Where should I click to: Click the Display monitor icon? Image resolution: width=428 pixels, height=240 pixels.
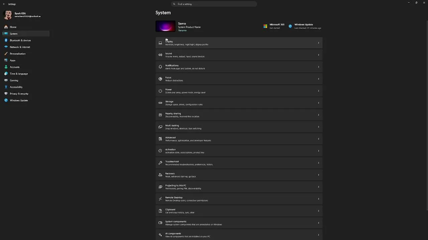click(160, 43)
